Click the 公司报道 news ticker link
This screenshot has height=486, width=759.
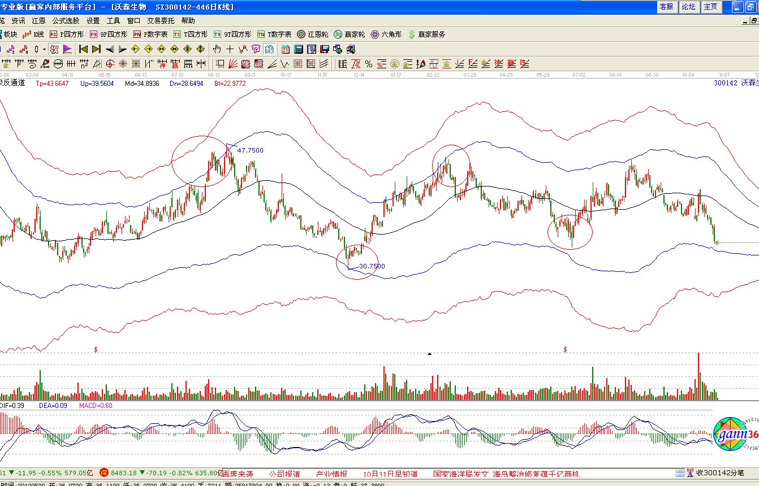(284, 474)
